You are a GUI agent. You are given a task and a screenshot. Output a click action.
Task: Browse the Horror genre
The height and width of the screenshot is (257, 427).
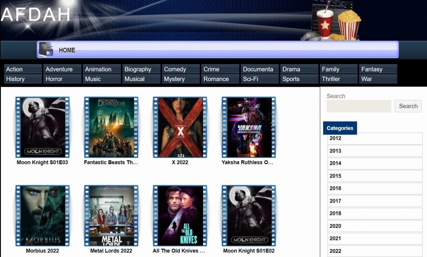click(x=63, y=79)
